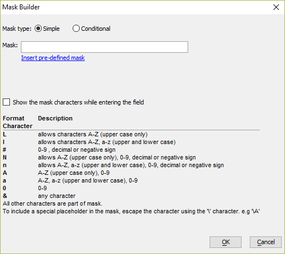Click the lowercase n format character row
Image resolution: width=285 pixels, height=254 pixels.
coord(131,165)
